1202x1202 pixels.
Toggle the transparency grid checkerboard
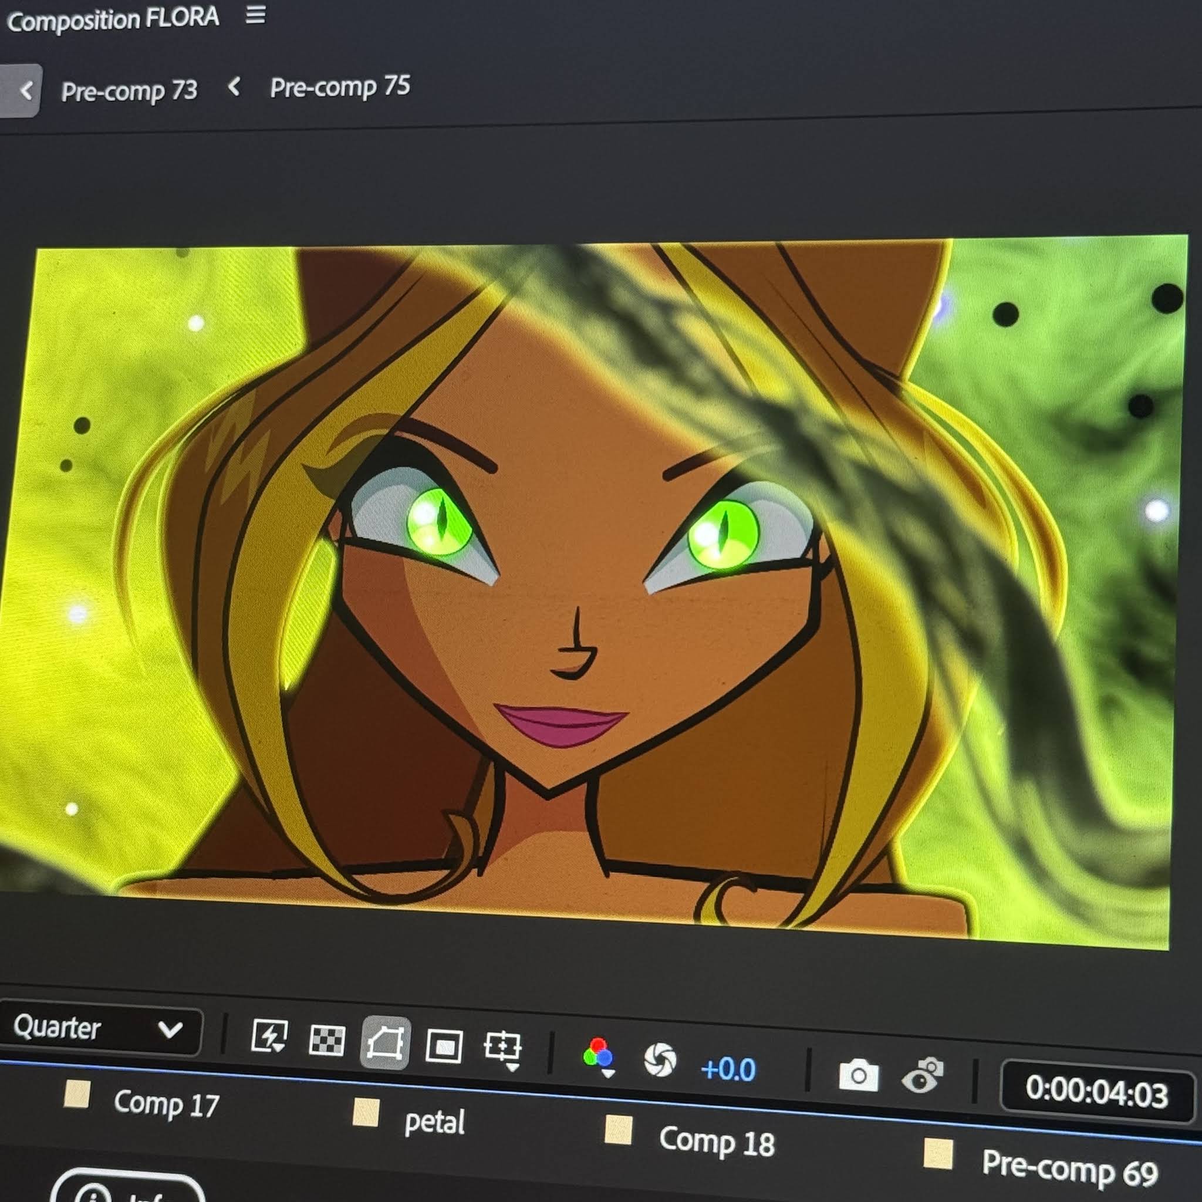coord(327,1039)
